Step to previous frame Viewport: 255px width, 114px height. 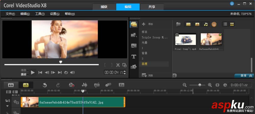[47, 72]
